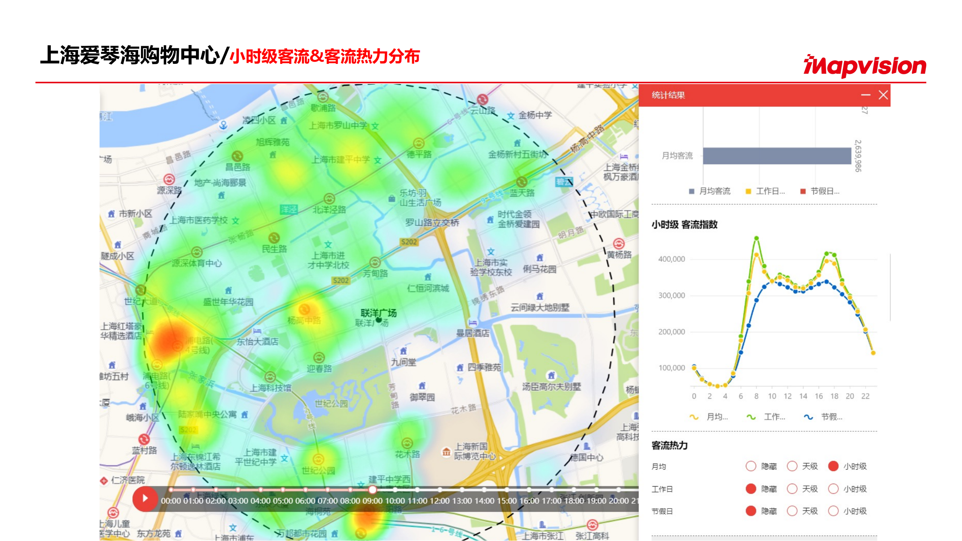Click 北洋泾路 metro station icon

[x=329, y=198]
